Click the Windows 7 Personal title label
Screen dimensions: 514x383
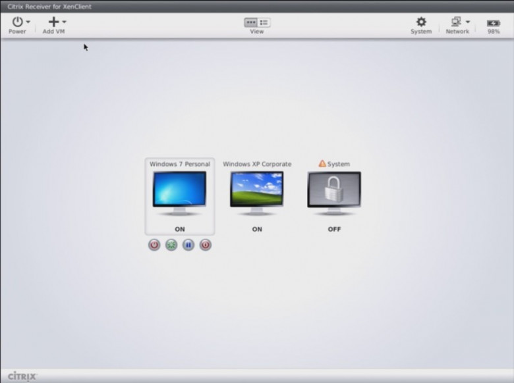click(180, 164)
